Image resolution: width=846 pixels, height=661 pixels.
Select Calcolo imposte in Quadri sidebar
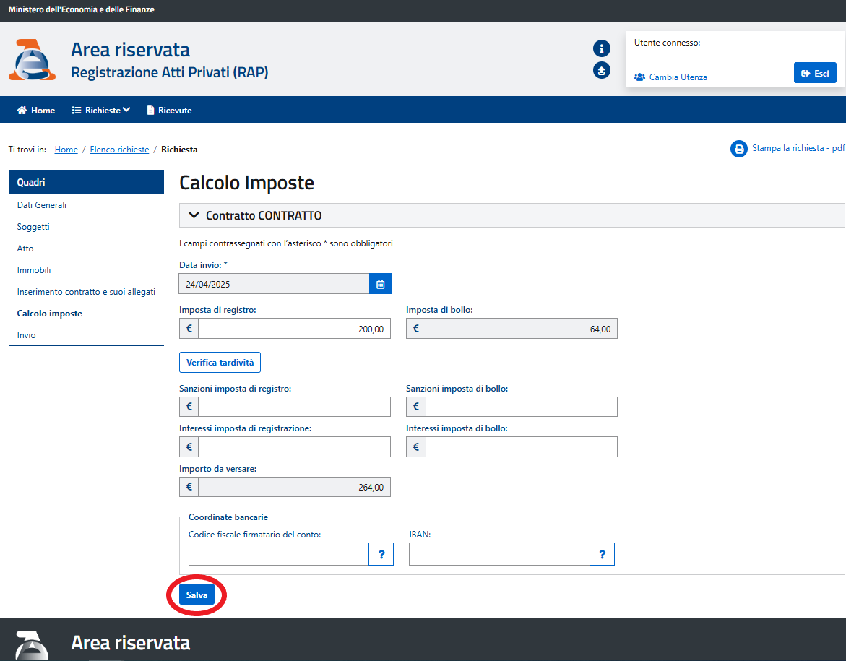(x=50, y=314)
